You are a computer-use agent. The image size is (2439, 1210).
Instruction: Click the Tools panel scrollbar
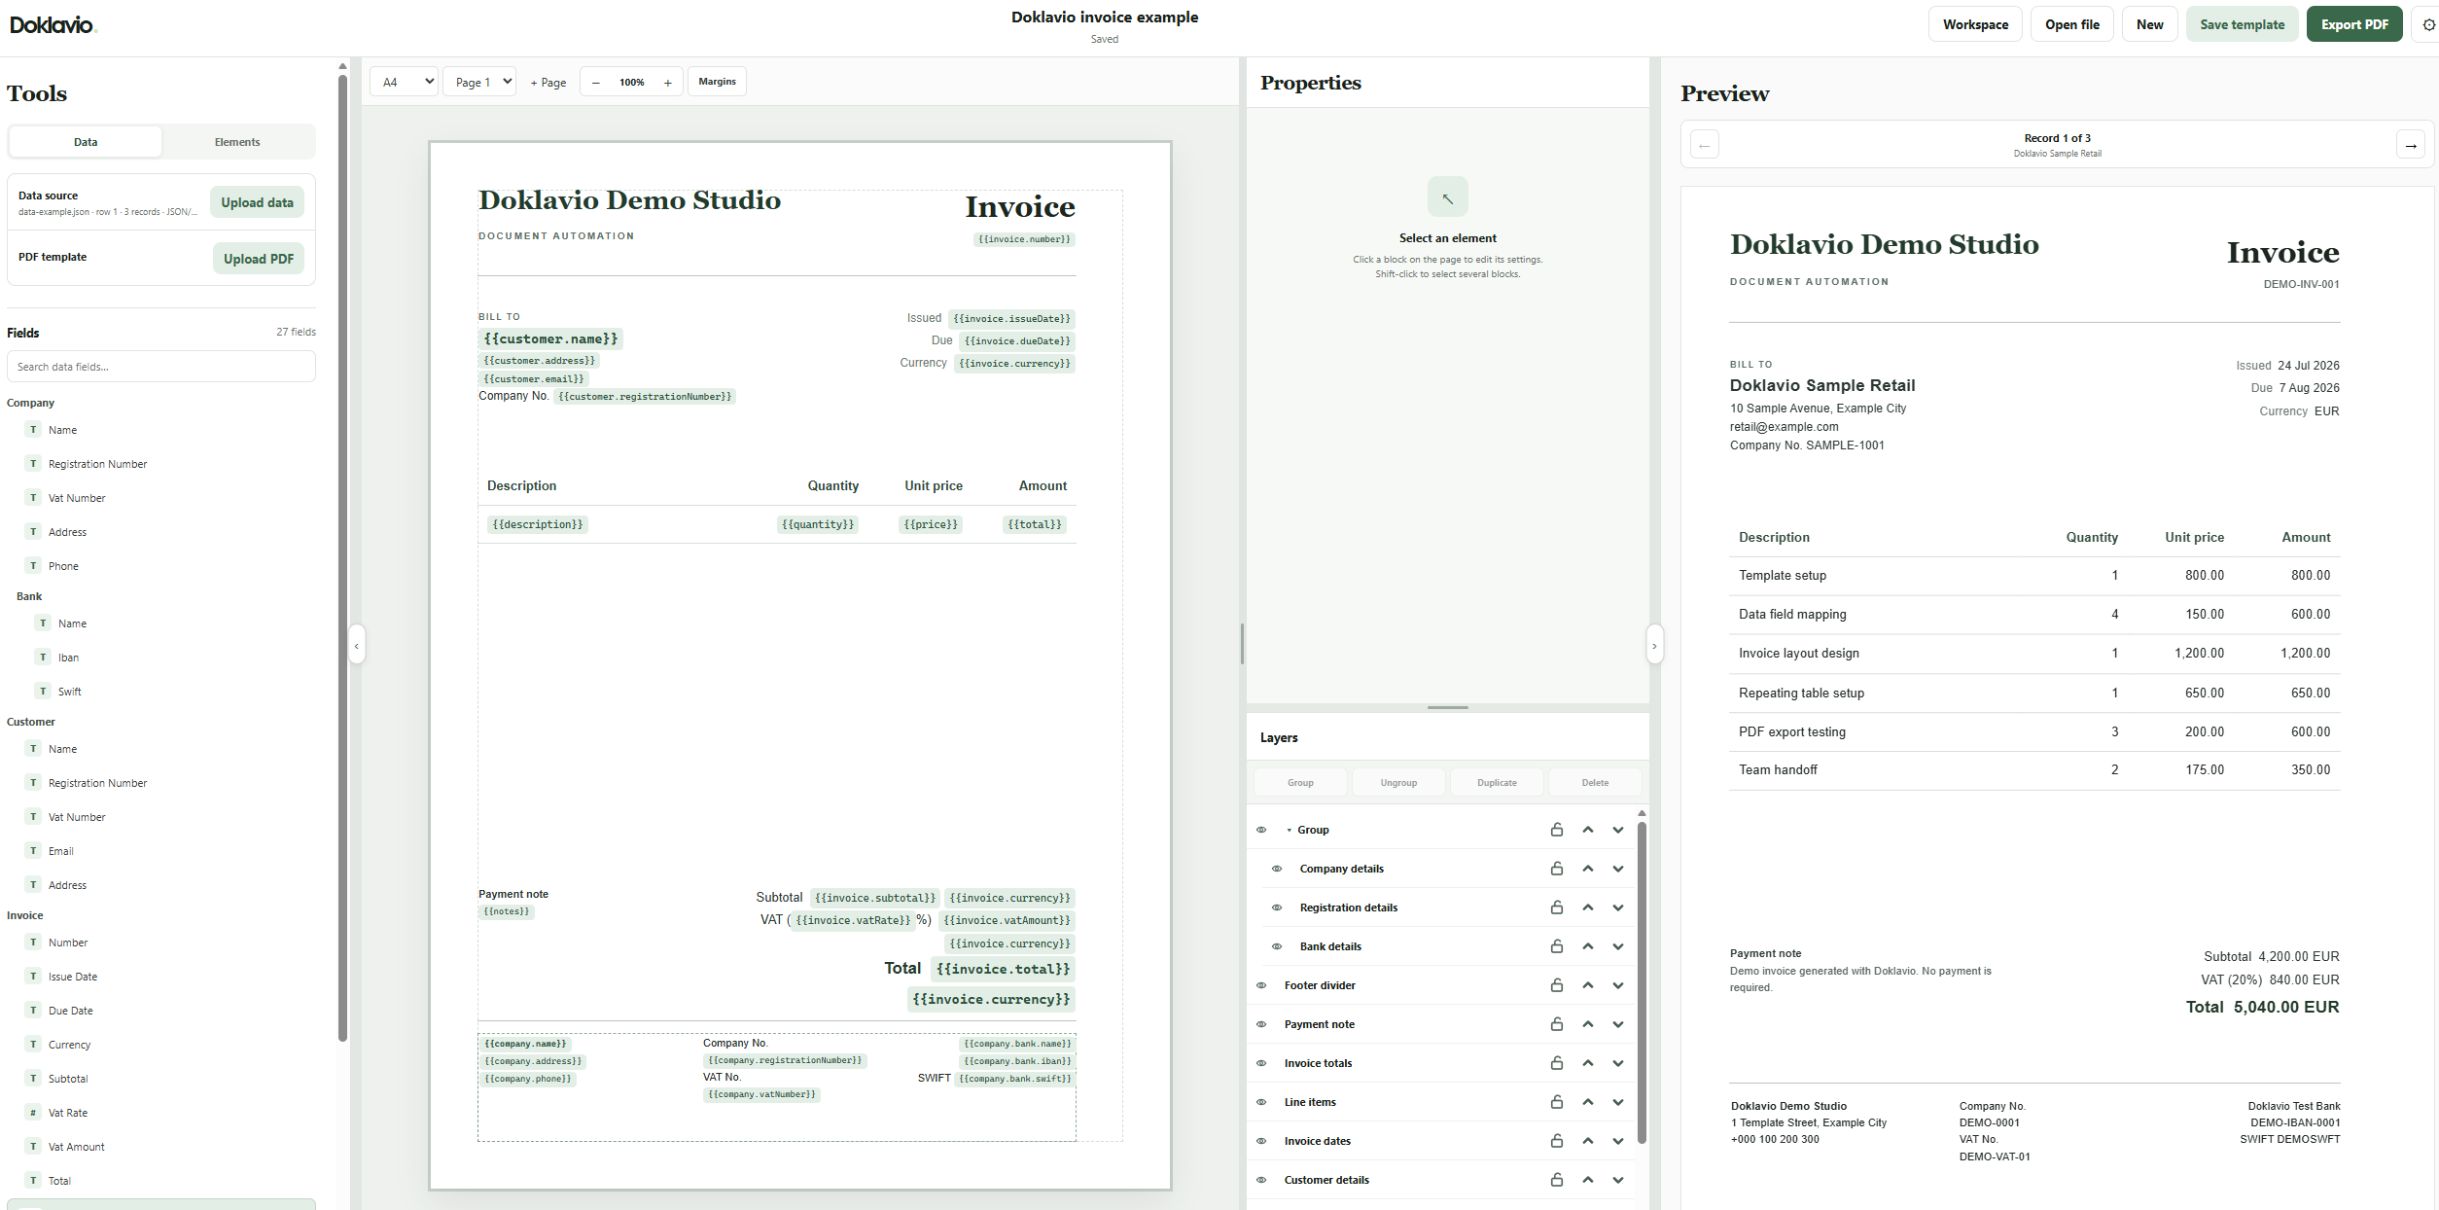[x=342, y=558]
